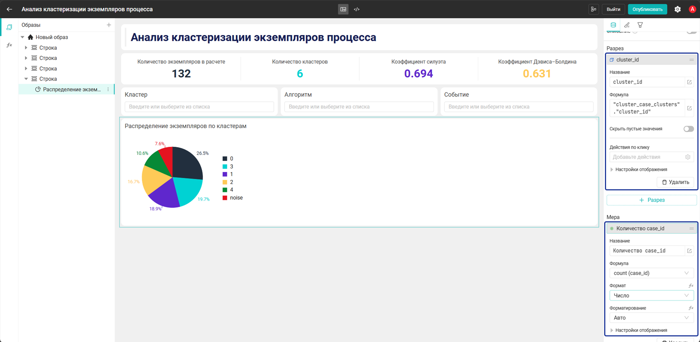Click the Опубликовать button
Image resolution: width=700 pixels, height=342 pixels.
[x=647, y=9]
